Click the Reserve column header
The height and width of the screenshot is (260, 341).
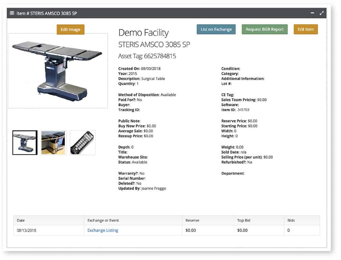[x=208, y=220]
